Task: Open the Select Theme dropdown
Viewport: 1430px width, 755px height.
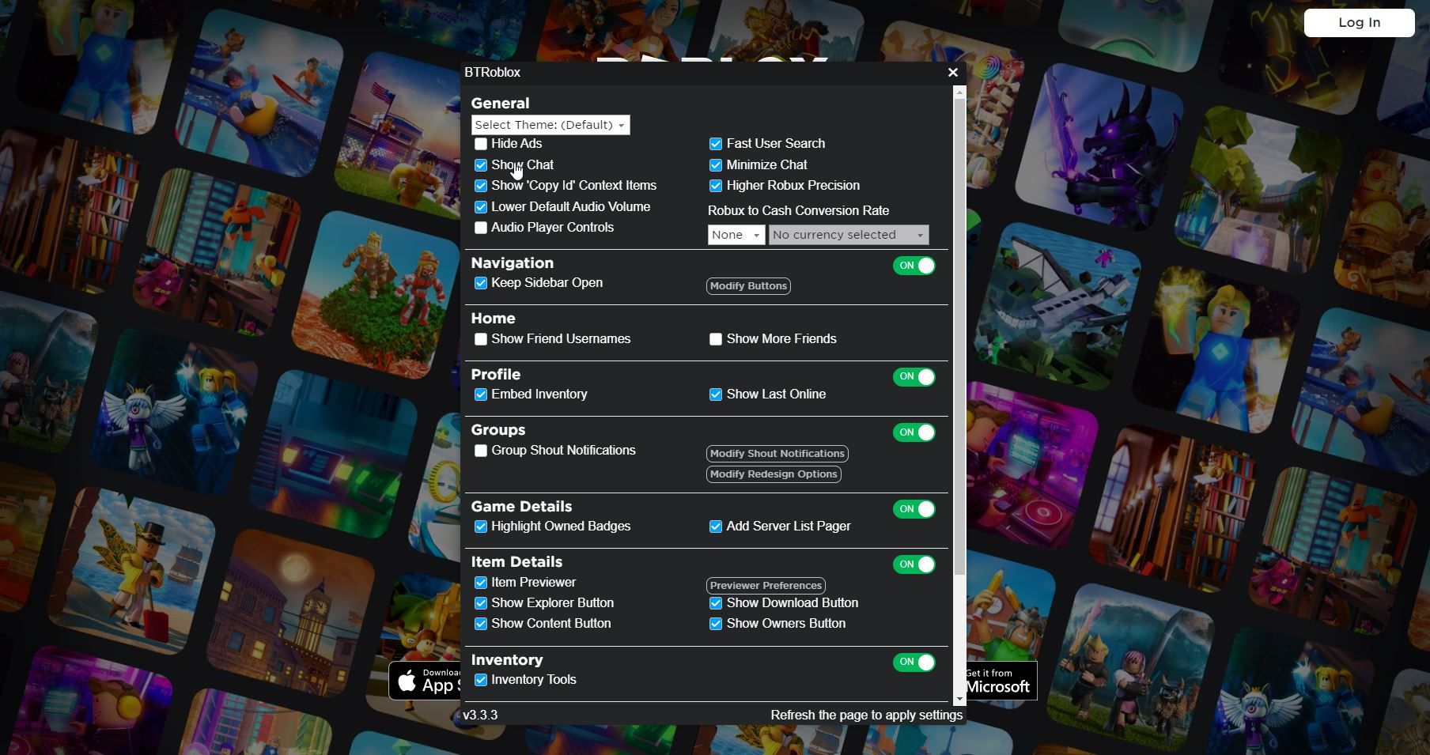Action: click(550, 124)
